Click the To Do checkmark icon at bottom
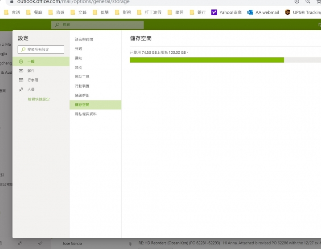Viewport: 321px width, 249px height. 40,243
